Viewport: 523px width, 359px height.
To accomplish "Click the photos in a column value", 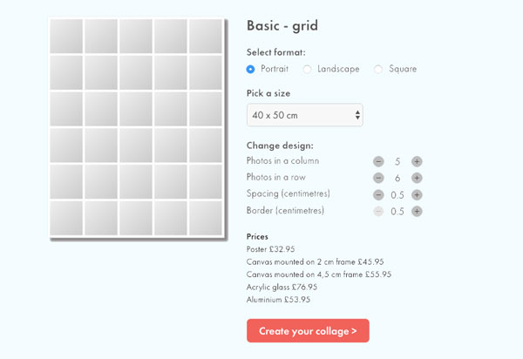I will pos(397,161).
